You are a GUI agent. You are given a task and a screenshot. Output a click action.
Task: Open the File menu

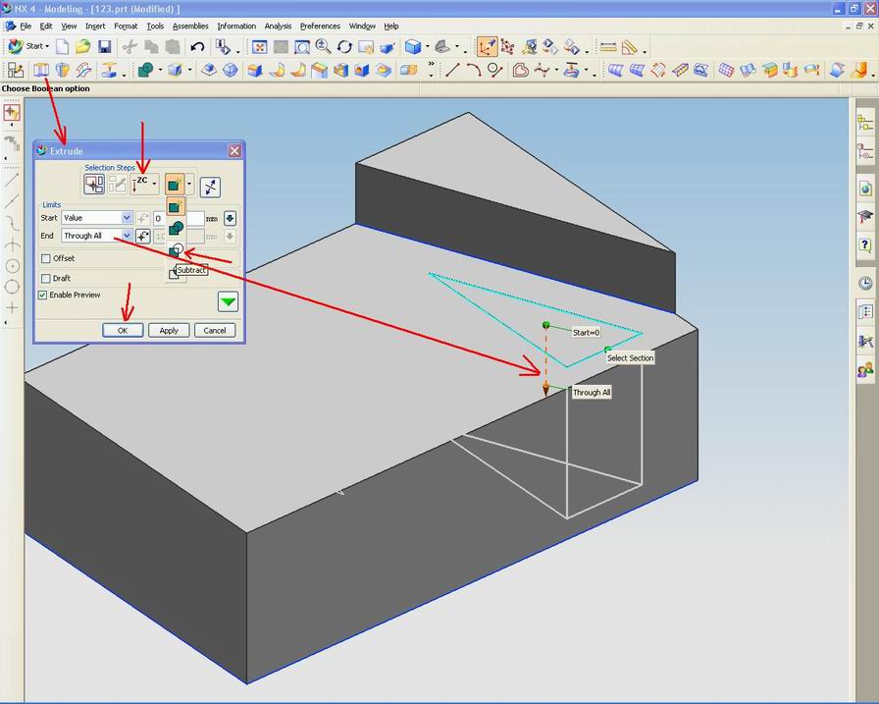(26, 26)
